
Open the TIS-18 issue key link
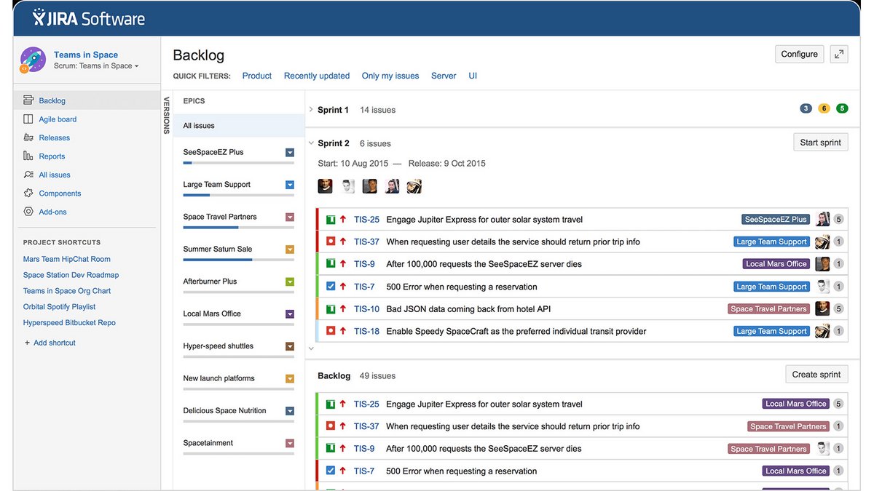pyautogui.click(x=367, y=331)
